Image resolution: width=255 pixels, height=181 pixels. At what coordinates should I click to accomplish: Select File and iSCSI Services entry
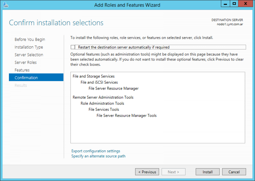pyautogui.click(x=99, y=82)
